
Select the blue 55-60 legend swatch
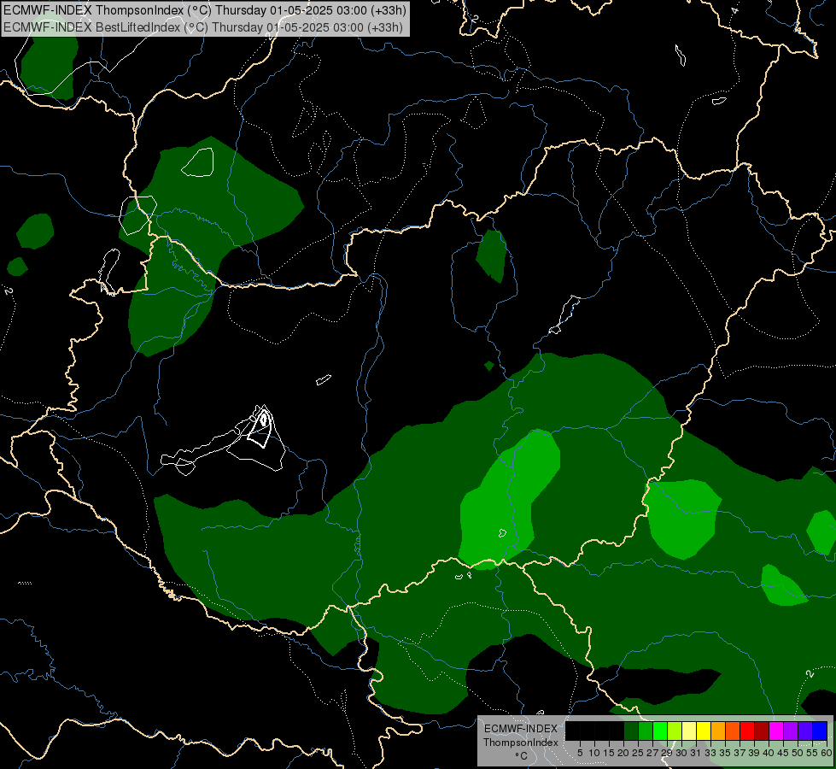pos(820,731)
